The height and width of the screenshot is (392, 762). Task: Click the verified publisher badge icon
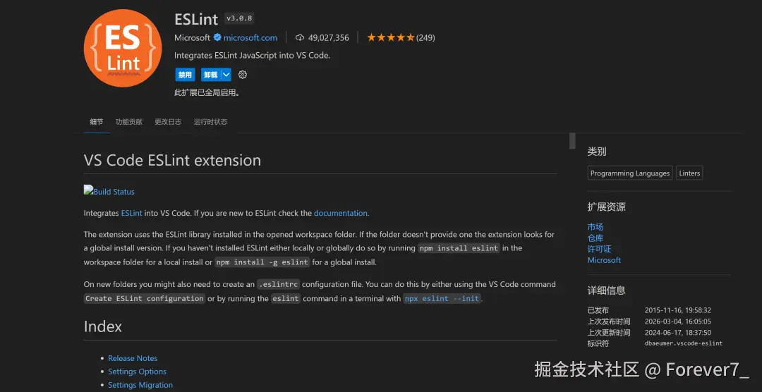pyautogui.click(x=217, y=37)
